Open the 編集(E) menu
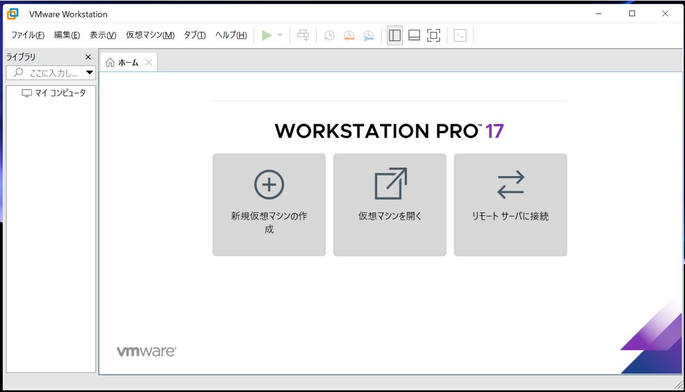This screenshot has height=392, width=685. coord(67,35)
